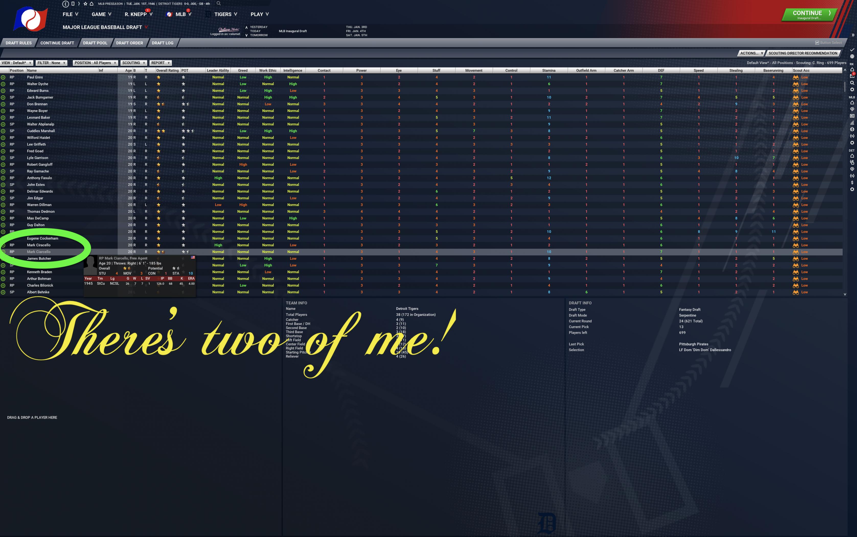
Task: Open the POSITION : All Players dropdown
Action: [95, 63]
